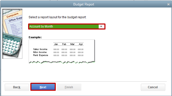The width and height of the screenshot is (172, 96).
Task: Open the report layout dropdown arrow
Action: 101,26
